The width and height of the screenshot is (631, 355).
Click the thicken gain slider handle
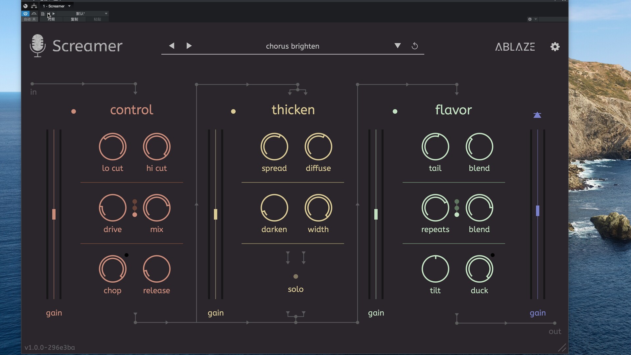(216, 214)
